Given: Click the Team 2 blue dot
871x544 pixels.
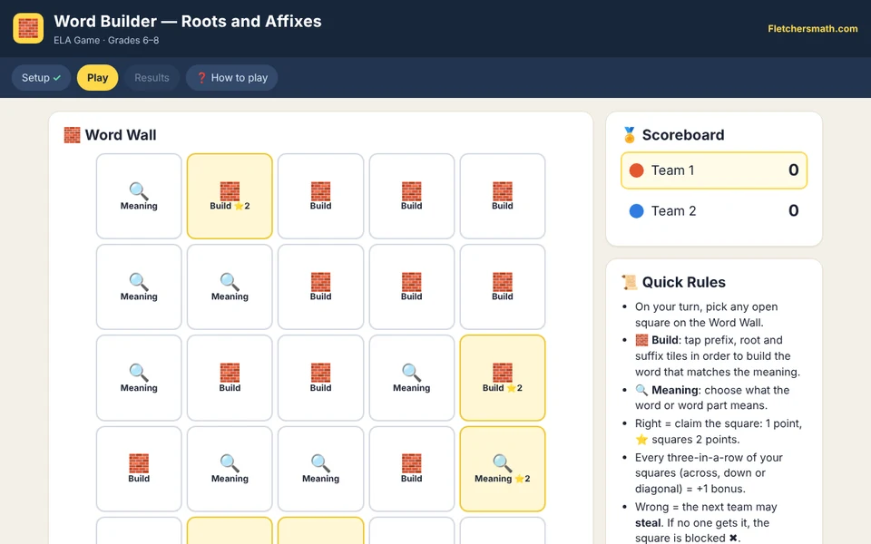Looking at the screenshot, I should [637, 211].
